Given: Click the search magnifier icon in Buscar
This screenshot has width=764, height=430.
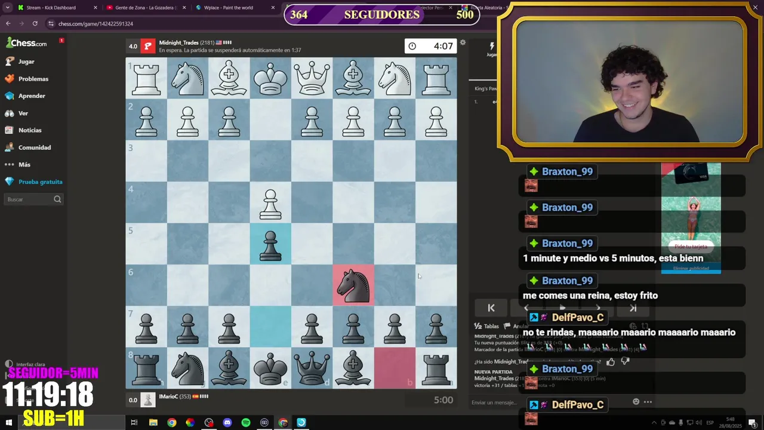Looking at the screenshot, I should tap(57, 199).
